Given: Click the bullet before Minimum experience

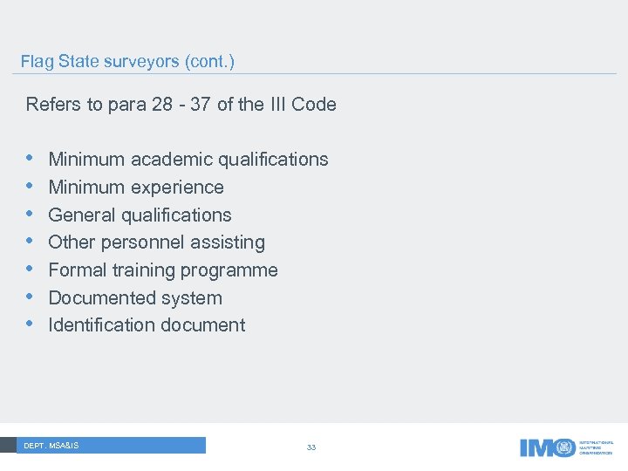Looking at the screenshot, I should click(31, 187).
